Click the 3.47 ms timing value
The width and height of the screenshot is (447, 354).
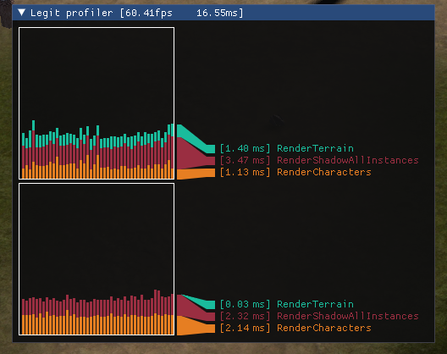click(x=245, y=160)
